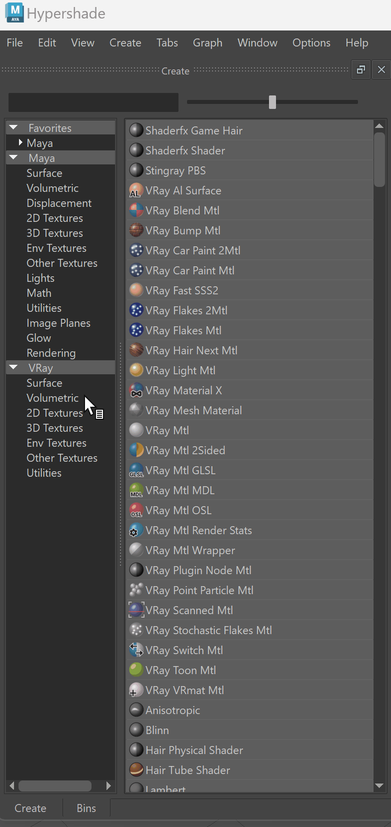Click the VRay Material X icon
This screenshot has width=391, height=827.
tap(136, 390)
